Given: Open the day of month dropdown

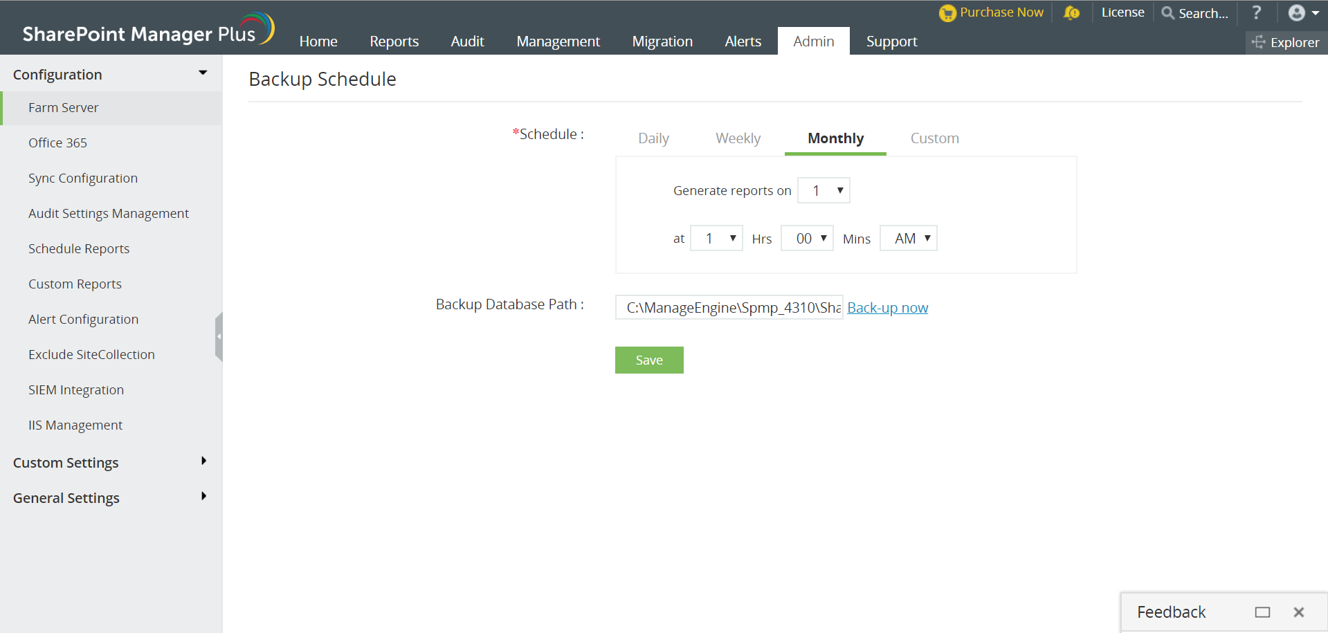Looking at the screenshot, I should click(x=824, y=190).
